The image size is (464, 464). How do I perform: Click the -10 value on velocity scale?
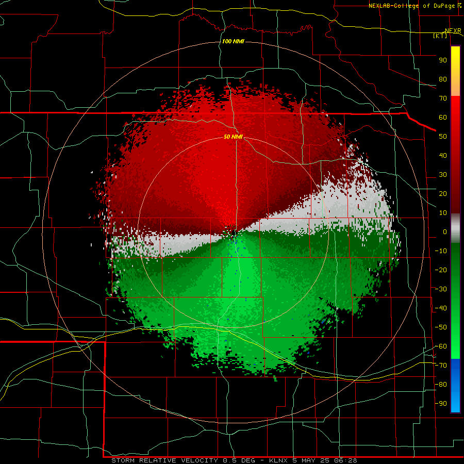click(441, 251)
